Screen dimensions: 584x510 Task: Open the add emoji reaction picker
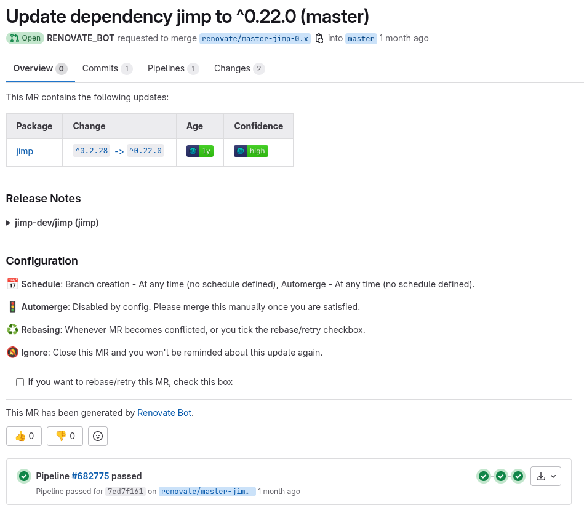click(98, 436)
